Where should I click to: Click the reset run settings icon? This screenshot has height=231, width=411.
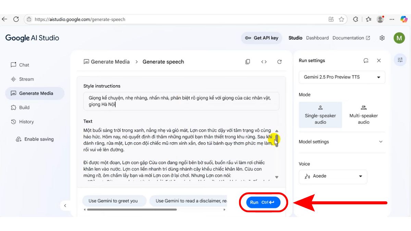366,61
